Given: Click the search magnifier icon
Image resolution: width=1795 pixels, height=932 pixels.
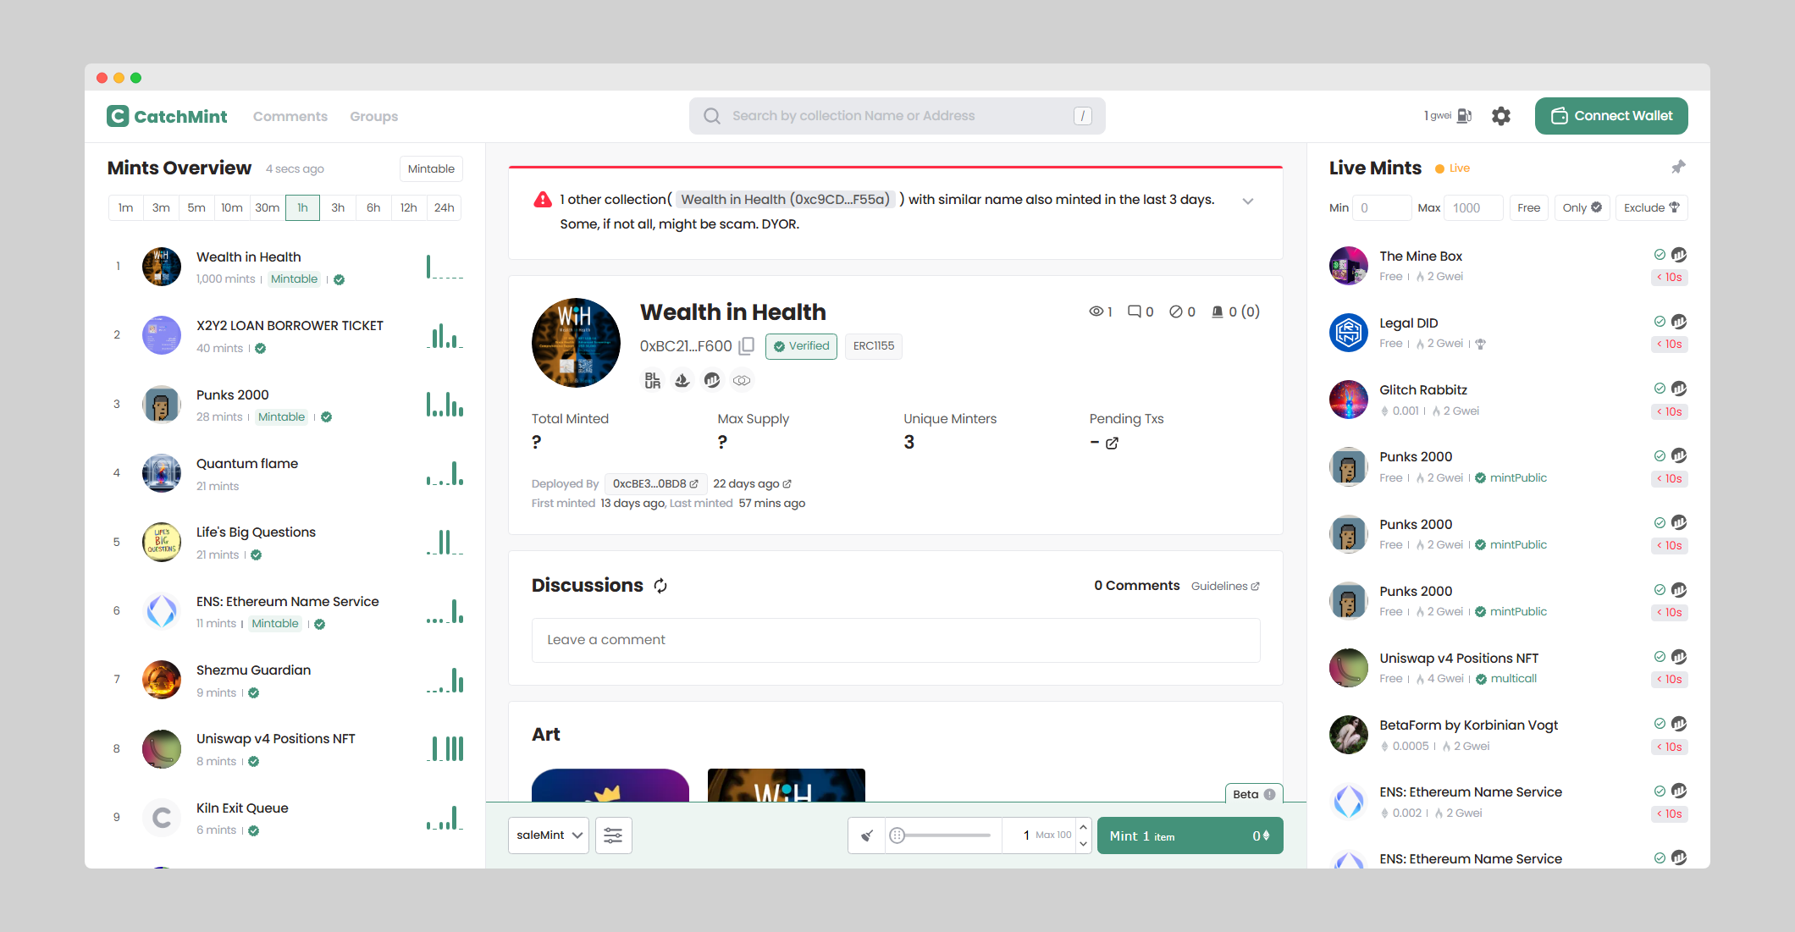Looking at the screenshot, I should point(712,116).
